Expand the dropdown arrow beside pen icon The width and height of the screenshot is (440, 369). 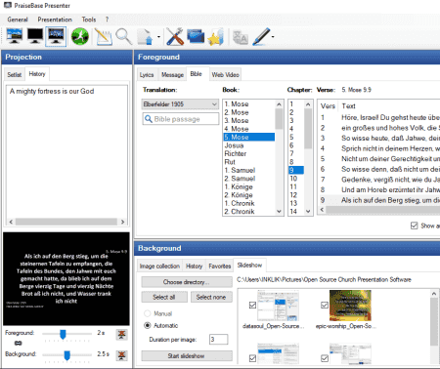[x=273, y=37]
